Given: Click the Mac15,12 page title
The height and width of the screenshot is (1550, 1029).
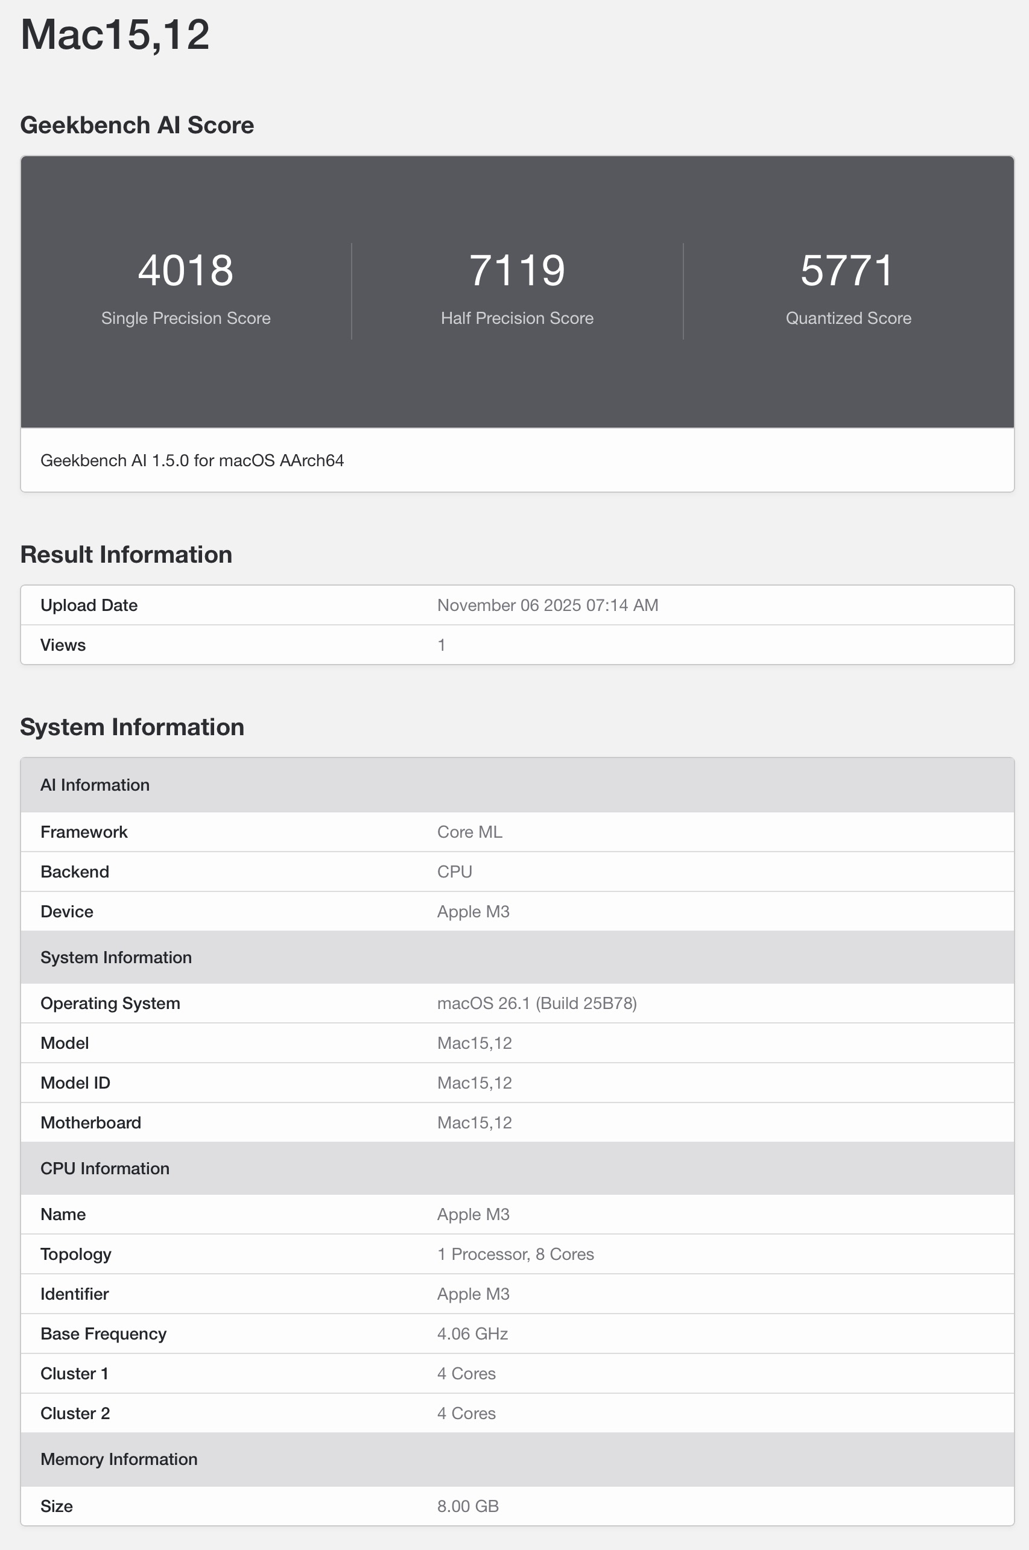Looking at the screenshot, I should click(x=115, y=35).
